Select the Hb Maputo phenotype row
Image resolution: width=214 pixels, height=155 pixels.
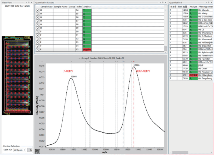click(x=205, y=10)
